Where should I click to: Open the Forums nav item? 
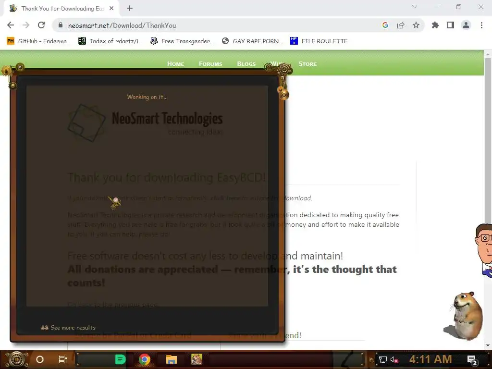pos(210,64)
